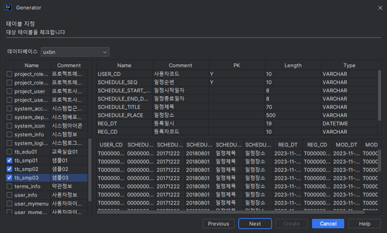The height and width of the screenshot is (233, 387).
Task: Select the USER_CD row in column details
Action: [x=237, y=74]
